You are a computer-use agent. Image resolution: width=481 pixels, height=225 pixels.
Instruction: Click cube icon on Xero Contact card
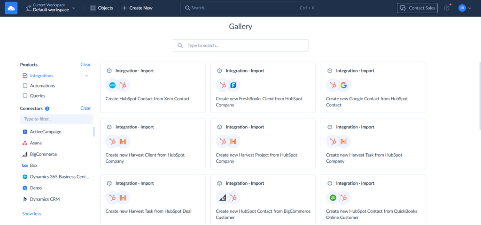[109, 71]
